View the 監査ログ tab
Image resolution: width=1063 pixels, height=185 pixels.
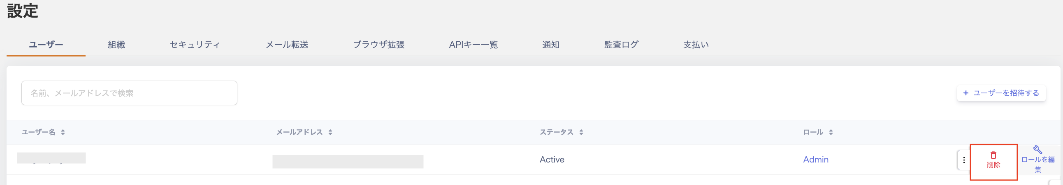(x=621, y=45)
